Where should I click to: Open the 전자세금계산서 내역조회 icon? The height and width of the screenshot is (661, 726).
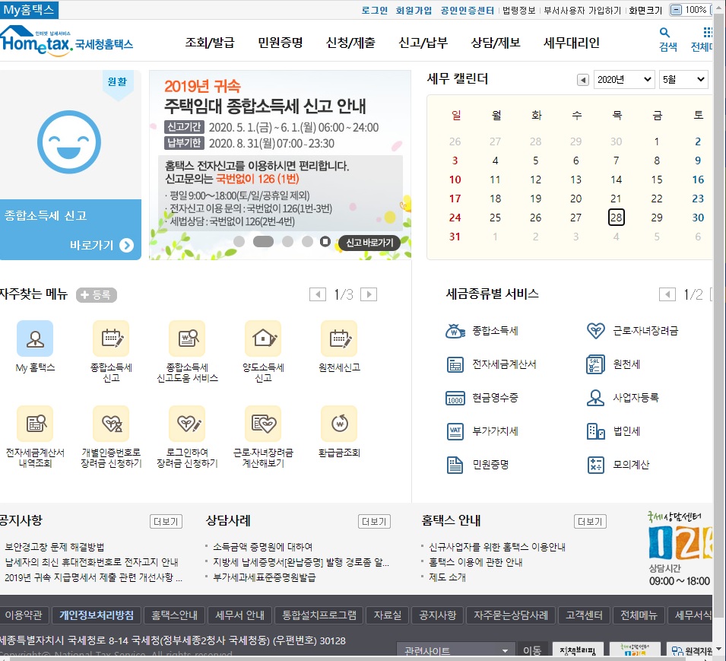35,424
